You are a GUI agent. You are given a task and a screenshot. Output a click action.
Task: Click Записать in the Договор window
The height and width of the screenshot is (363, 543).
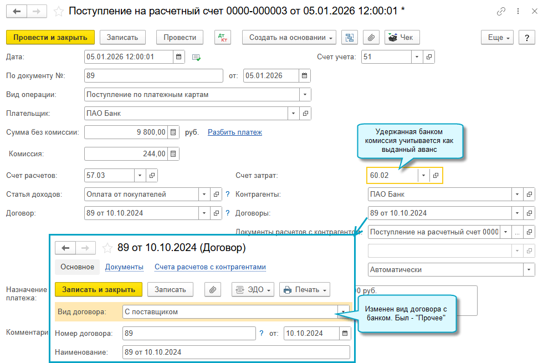[x=171, y=289]
